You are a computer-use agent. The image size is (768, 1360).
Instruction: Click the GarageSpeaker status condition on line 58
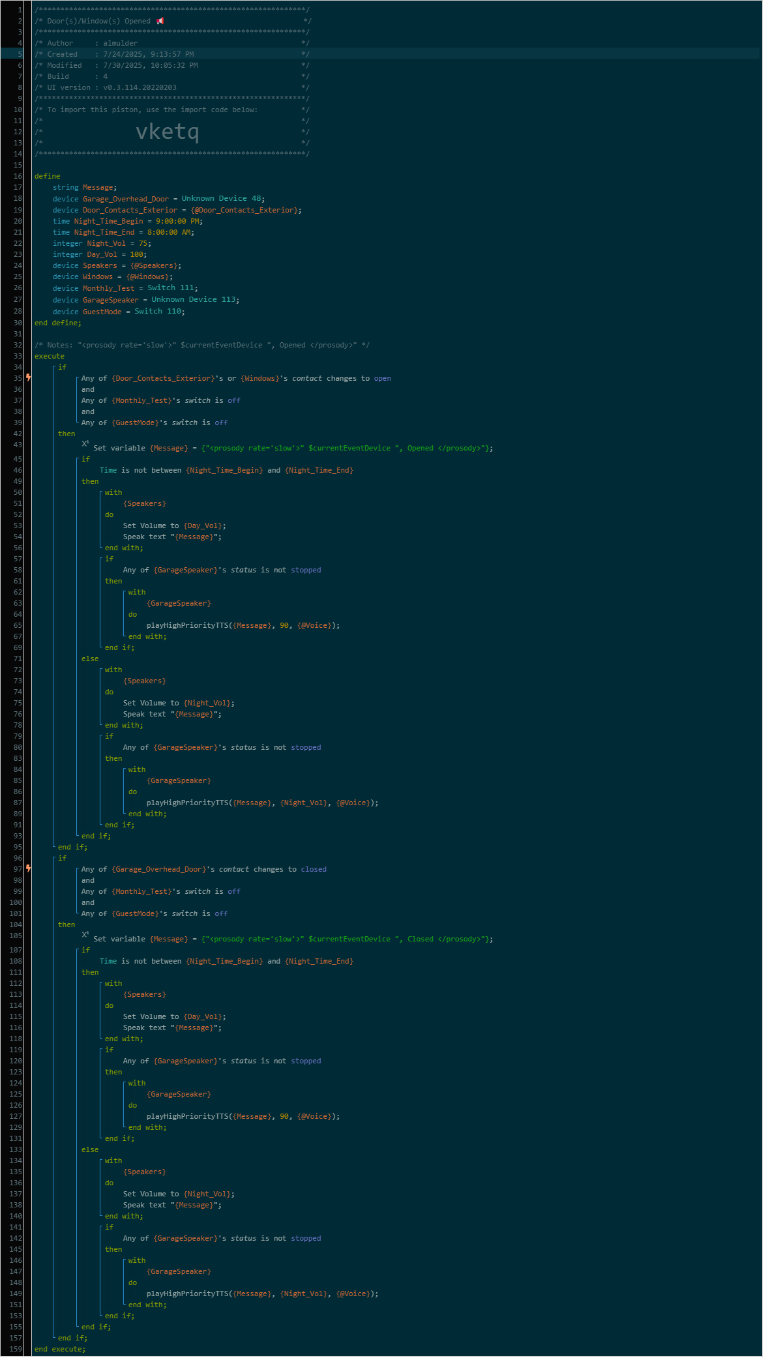pos(222,570)
